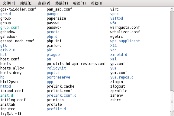Click the wpa_supplicant directory text
The height and width of the screenshot is (116, 174).
click(x=125, y=41)
